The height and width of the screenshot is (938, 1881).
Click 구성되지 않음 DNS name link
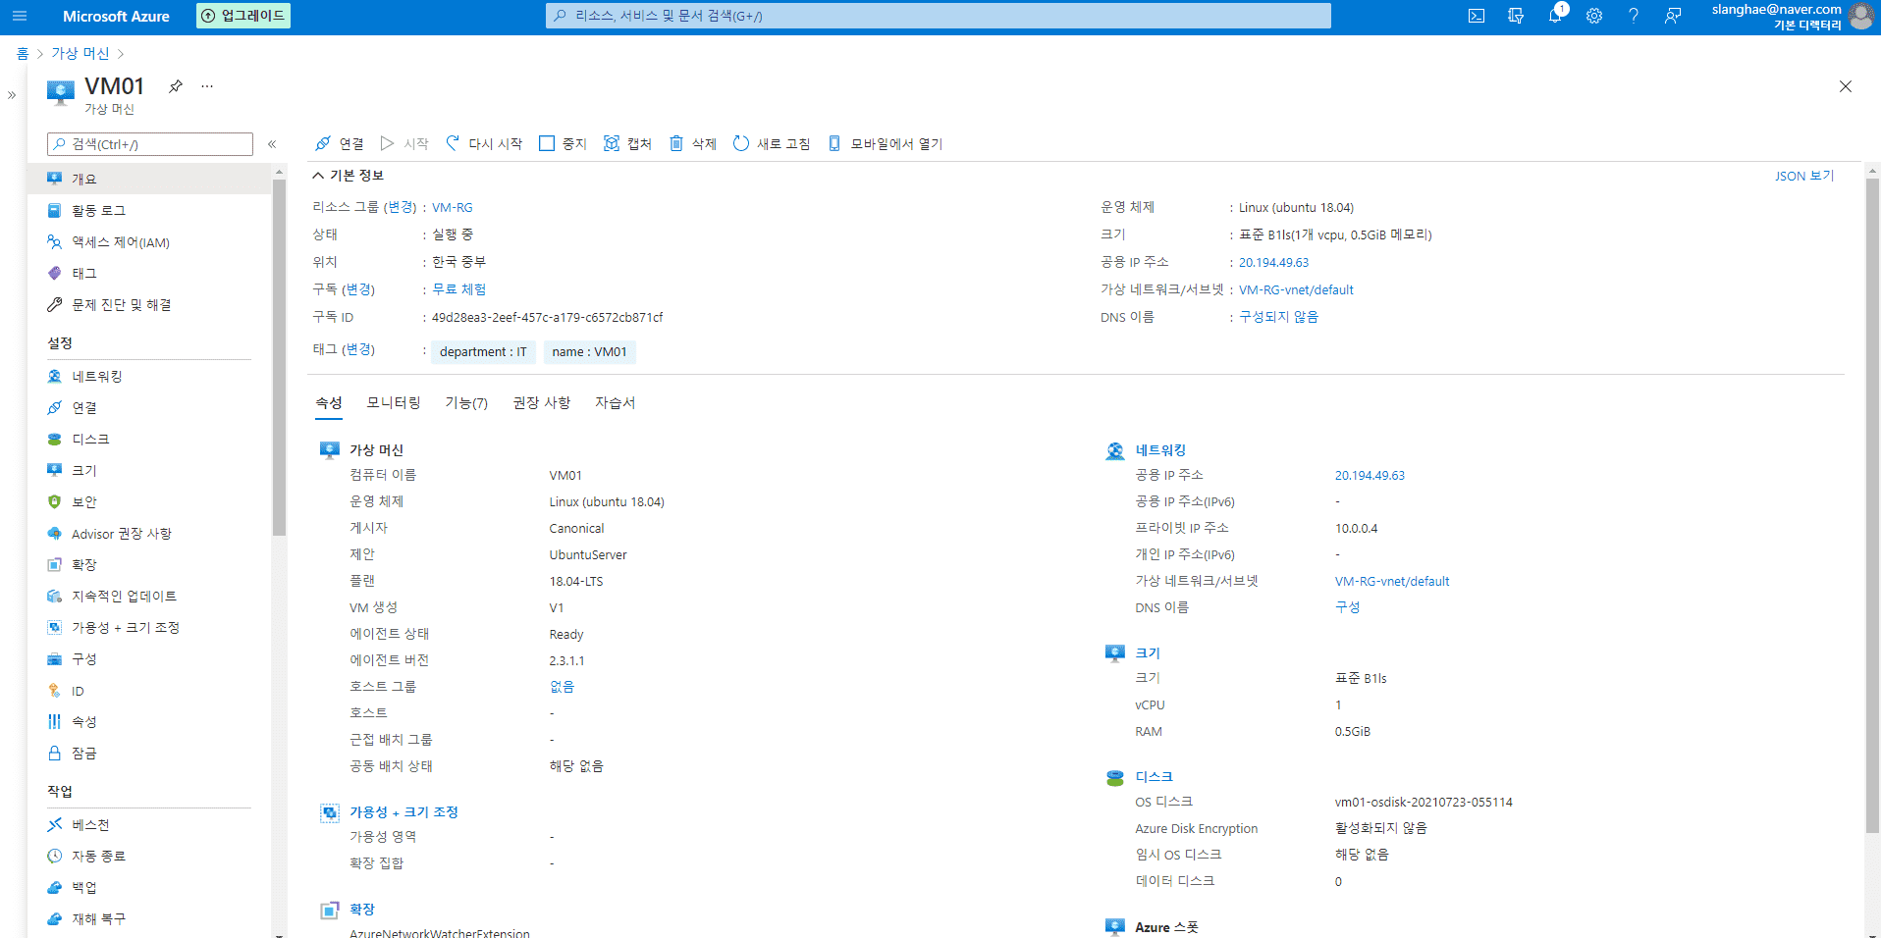coord(1279,317)
